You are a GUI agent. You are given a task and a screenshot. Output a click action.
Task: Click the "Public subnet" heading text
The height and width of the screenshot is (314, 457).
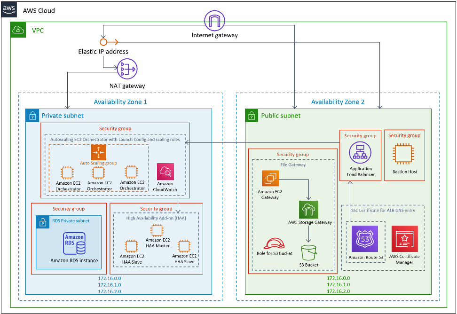coord(281,116)
